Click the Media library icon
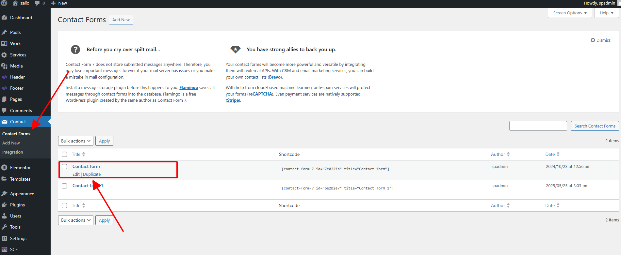The width and height of the screenshot is (621, 255). (x=4, y=66)
